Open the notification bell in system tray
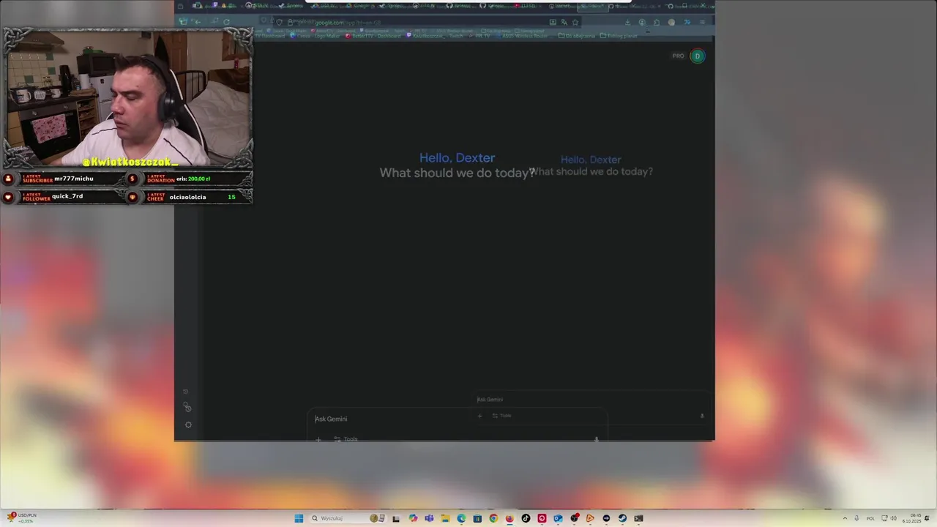This screenshot has width=937, height=527. 927,518
